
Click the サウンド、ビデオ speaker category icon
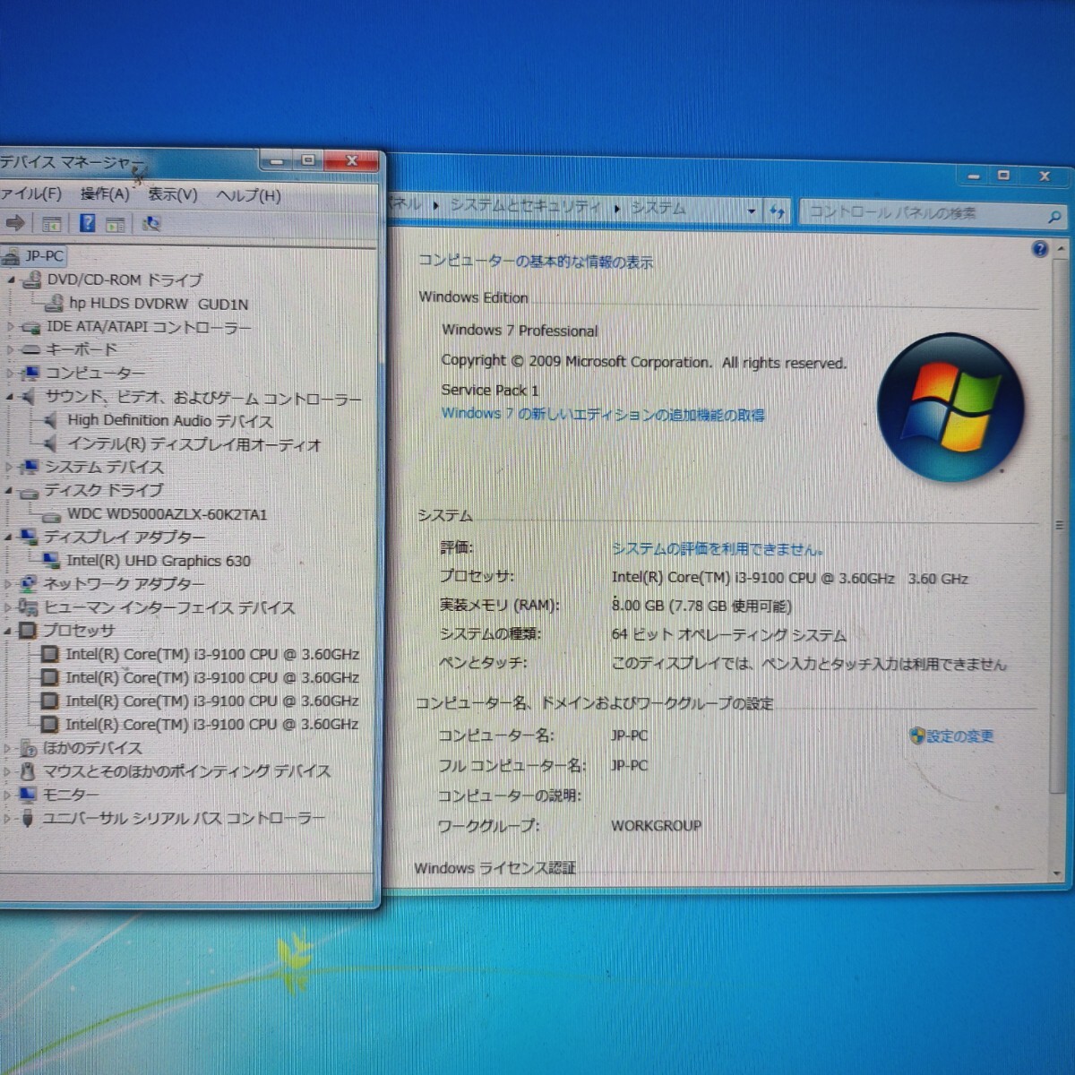30,397
